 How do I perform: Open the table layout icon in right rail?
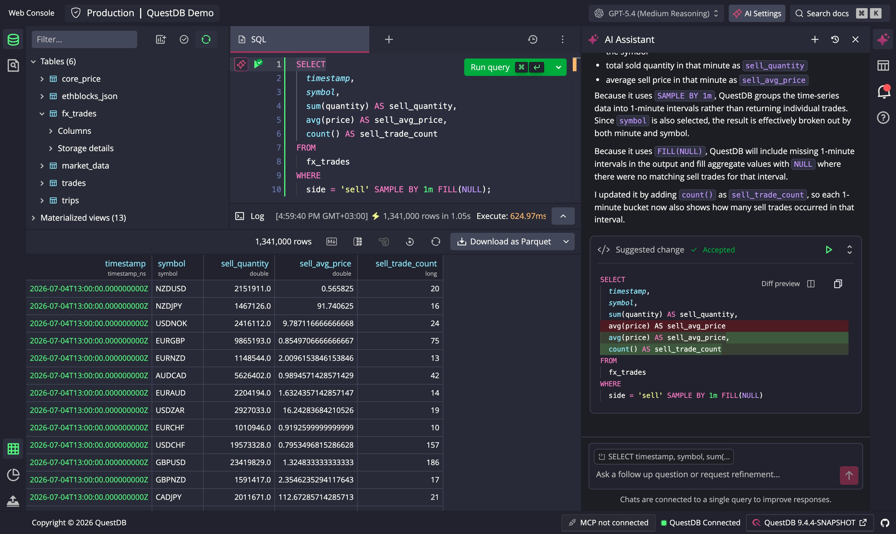point(883,65)
